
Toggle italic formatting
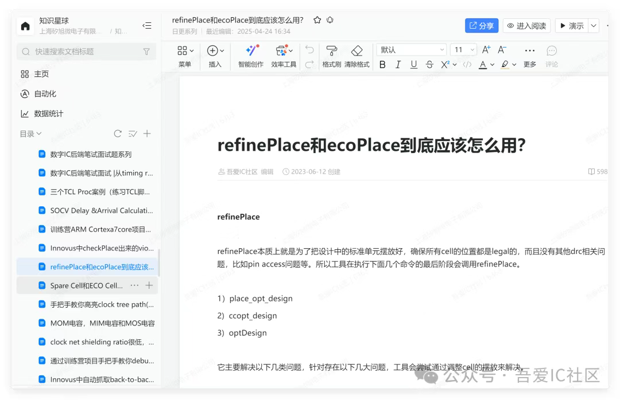point(398,64)
